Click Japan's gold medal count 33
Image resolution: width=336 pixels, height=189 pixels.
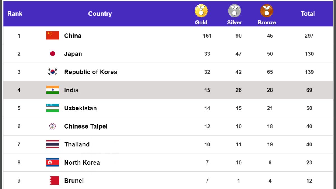tap(207, 54)
